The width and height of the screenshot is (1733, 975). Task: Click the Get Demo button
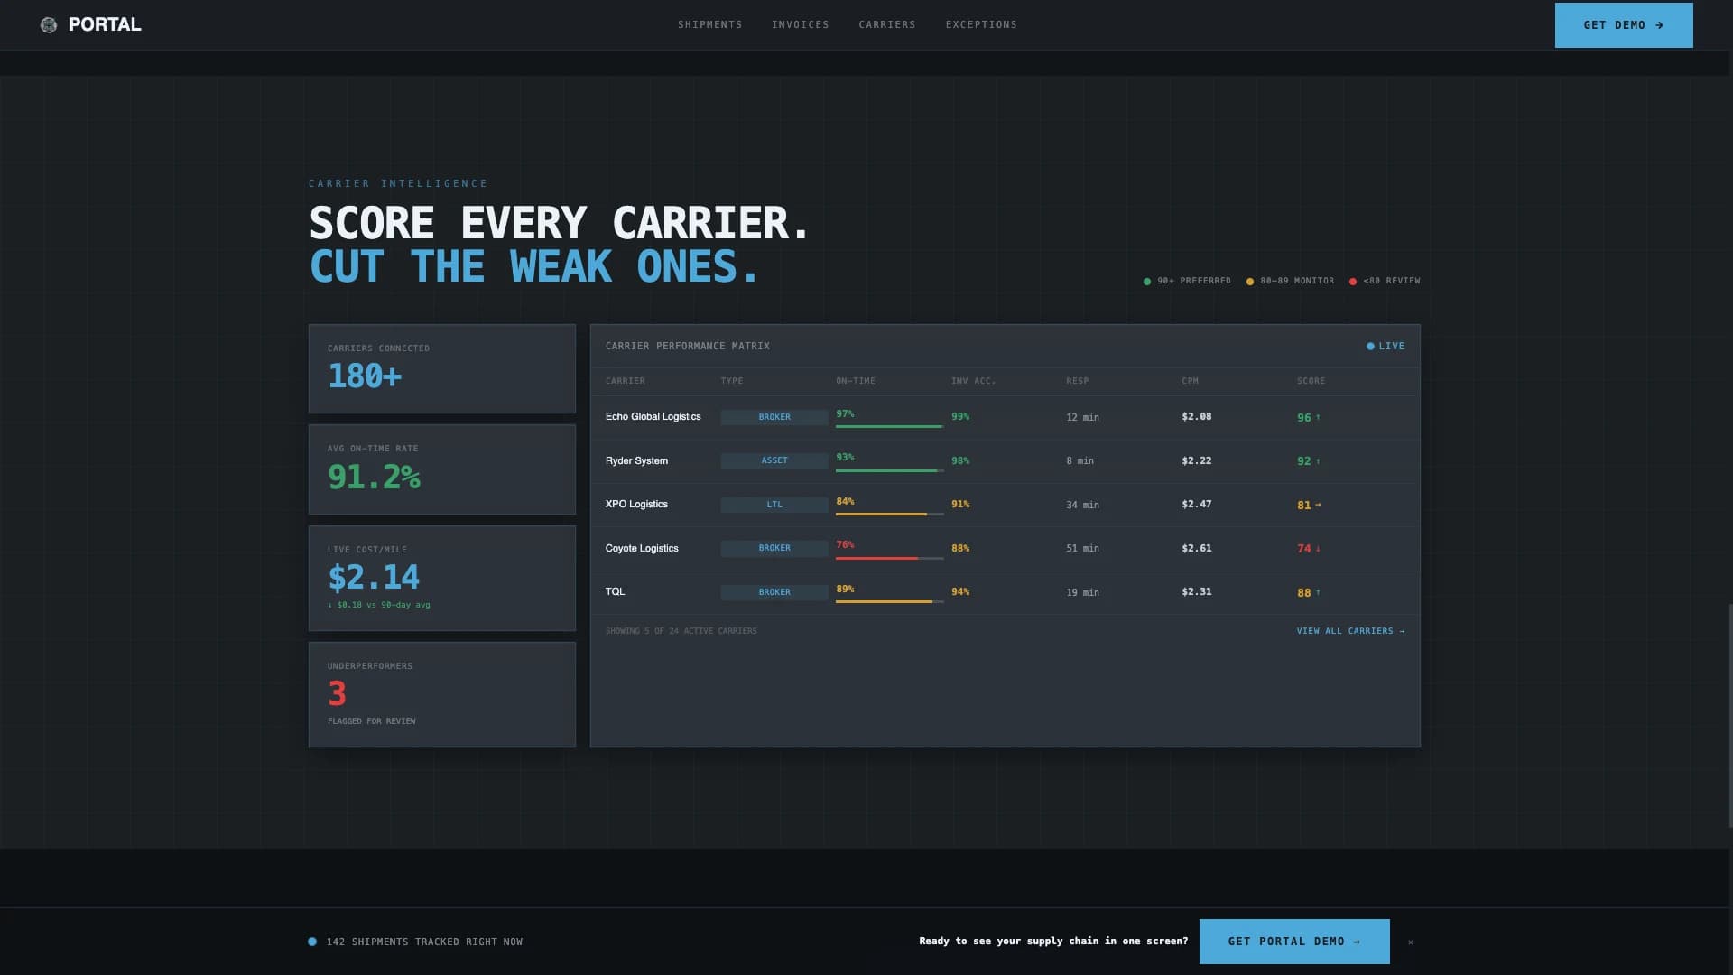1623,25
